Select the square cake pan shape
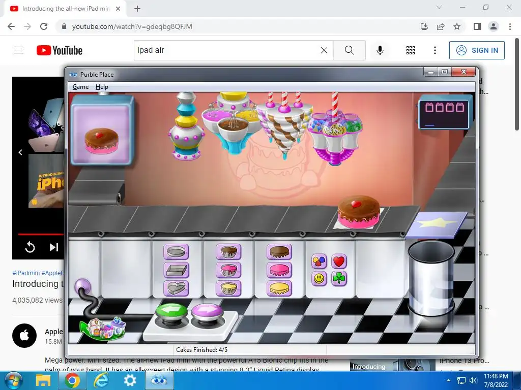The image size is (521, 390). click(176, 270)
